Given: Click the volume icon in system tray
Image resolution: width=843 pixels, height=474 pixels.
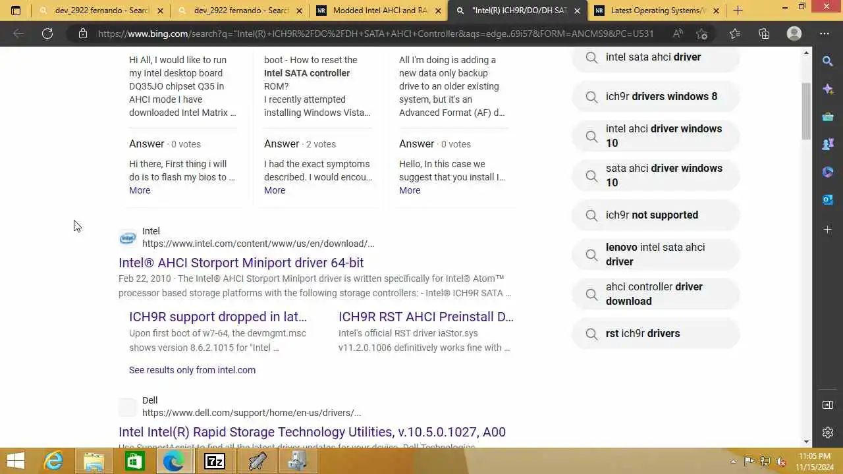Looking at the screenshot, I should coord(780,461).
